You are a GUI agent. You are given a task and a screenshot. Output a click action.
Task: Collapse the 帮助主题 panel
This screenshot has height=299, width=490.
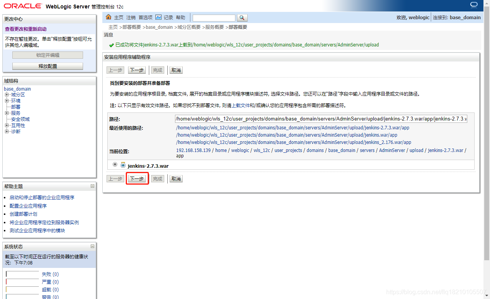92,186
